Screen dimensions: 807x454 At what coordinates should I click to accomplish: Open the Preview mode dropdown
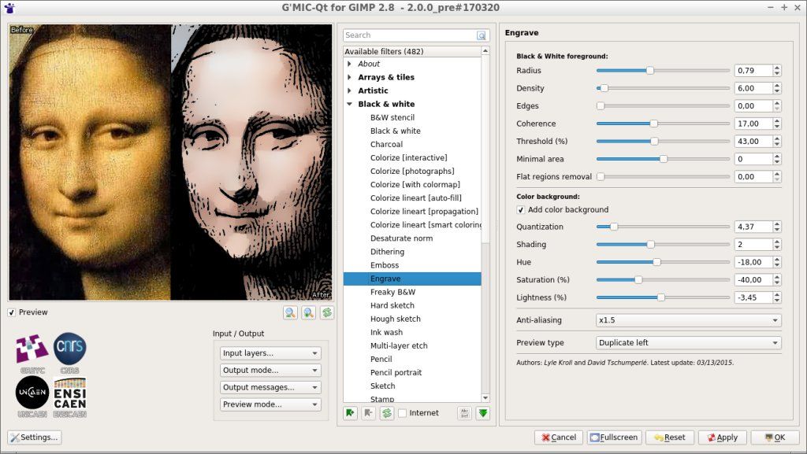(271, 404)
